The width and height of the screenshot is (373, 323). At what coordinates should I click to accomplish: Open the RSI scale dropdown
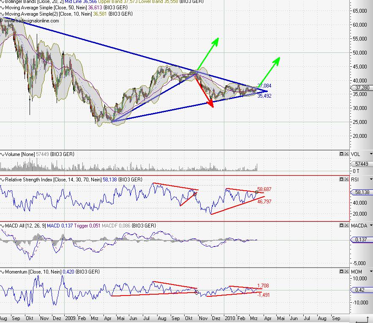(370, 180)
